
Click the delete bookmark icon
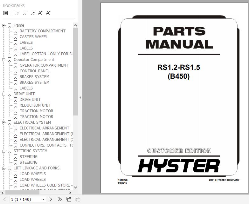(x=17, y=13)
